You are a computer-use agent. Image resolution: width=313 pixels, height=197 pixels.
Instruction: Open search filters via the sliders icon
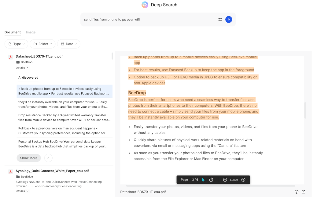point(220,19)
